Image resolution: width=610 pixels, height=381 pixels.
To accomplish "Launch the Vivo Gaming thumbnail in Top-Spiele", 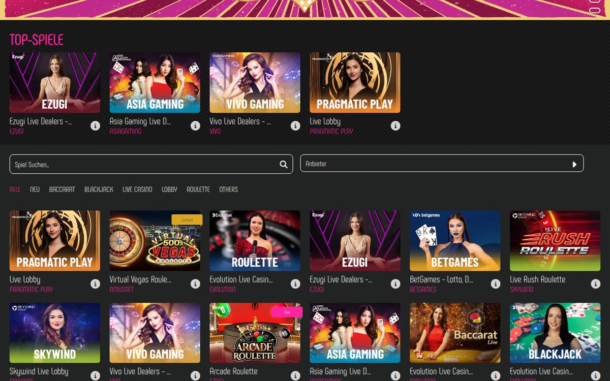I will 255,82.
